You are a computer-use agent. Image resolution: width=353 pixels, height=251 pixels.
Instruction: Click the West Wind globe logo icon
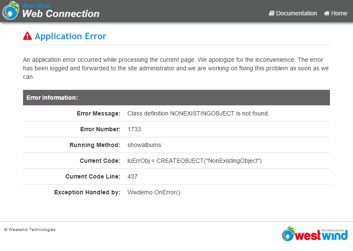[11, 11]
